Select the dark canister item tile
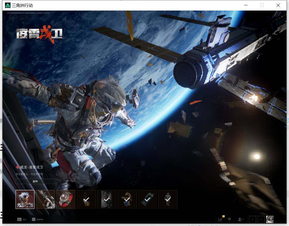Viewport: 289px width, 226px height. 148,199
